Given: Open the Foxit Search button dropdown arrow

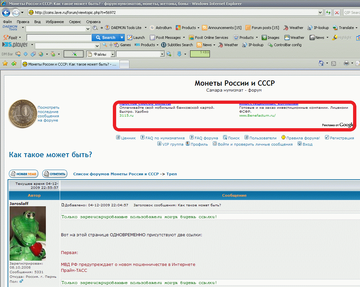Looking at the screenshot, I should coord(122,38).
